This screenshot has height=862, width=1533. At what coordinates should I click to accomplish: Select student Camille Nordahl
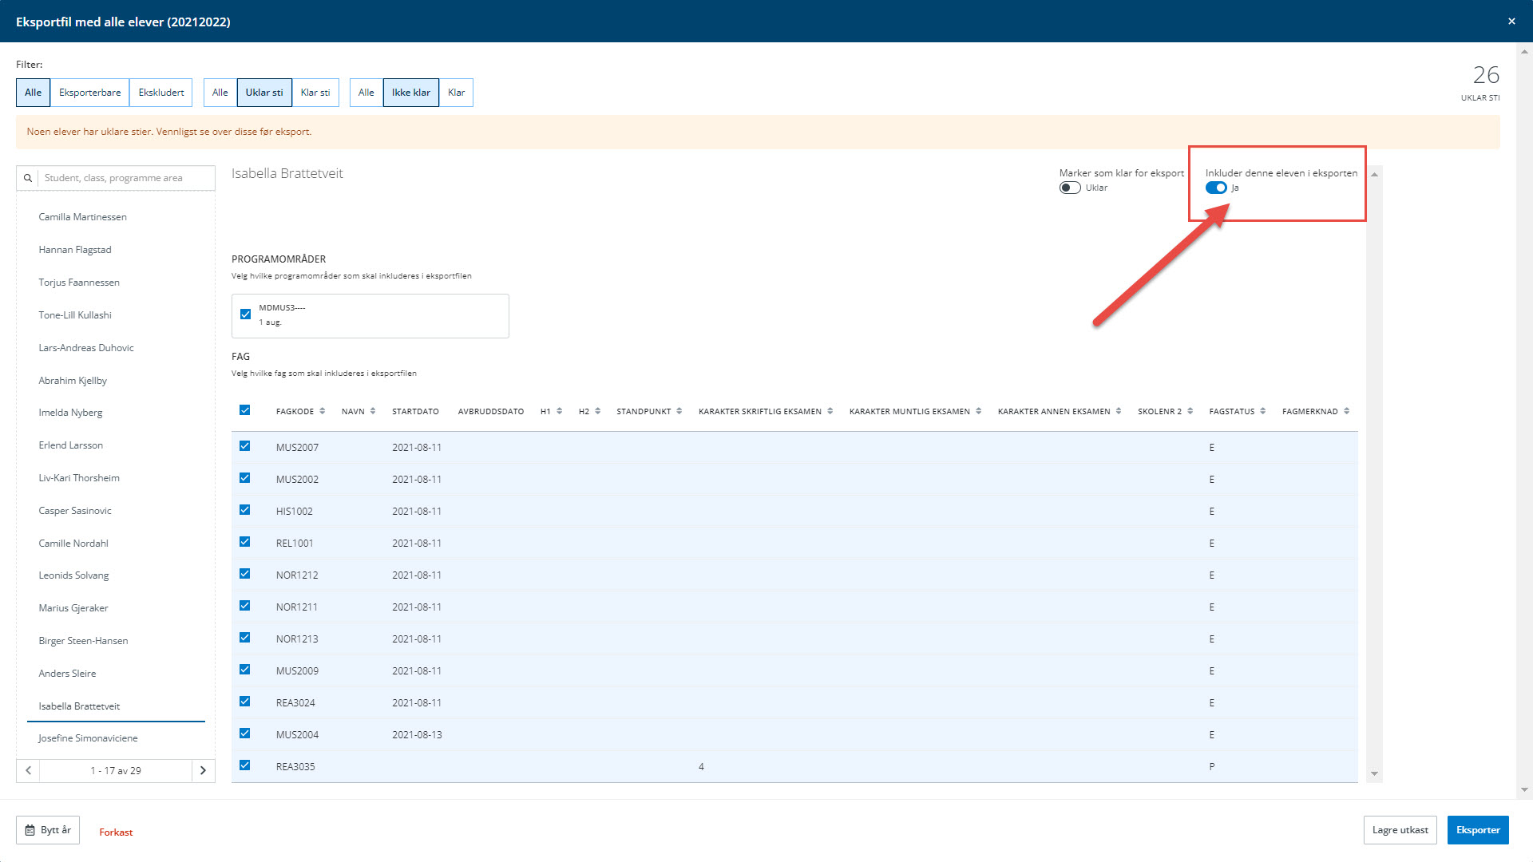(x=73, y=544)
